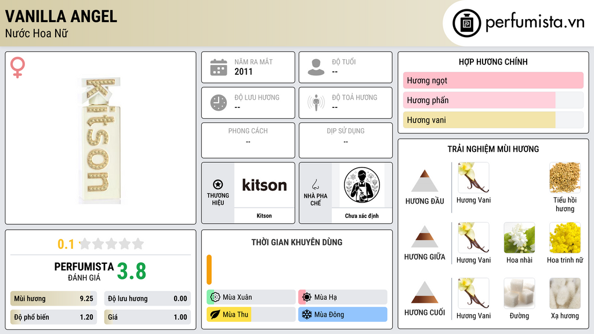Select the Hương ngọt accord bar
Screen dimensions: 594x334
coord(493,80)
